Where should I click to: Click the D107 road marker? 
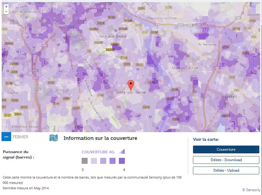click(76, 108)
